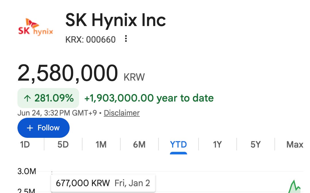Image resolution: width=310 pixels, height=193 pixels.
Task: Switch chart to 5D range
Action: click(63, 145)
